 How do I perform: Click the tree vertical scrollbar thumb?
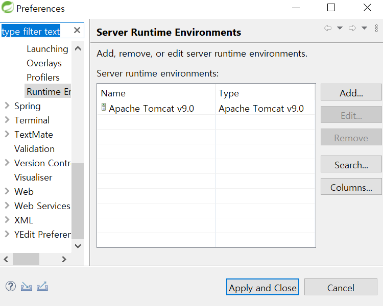[78, 201]
